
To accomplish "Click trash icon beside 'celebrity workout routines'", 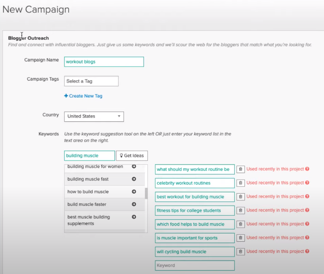I will (x=241, y=183).
